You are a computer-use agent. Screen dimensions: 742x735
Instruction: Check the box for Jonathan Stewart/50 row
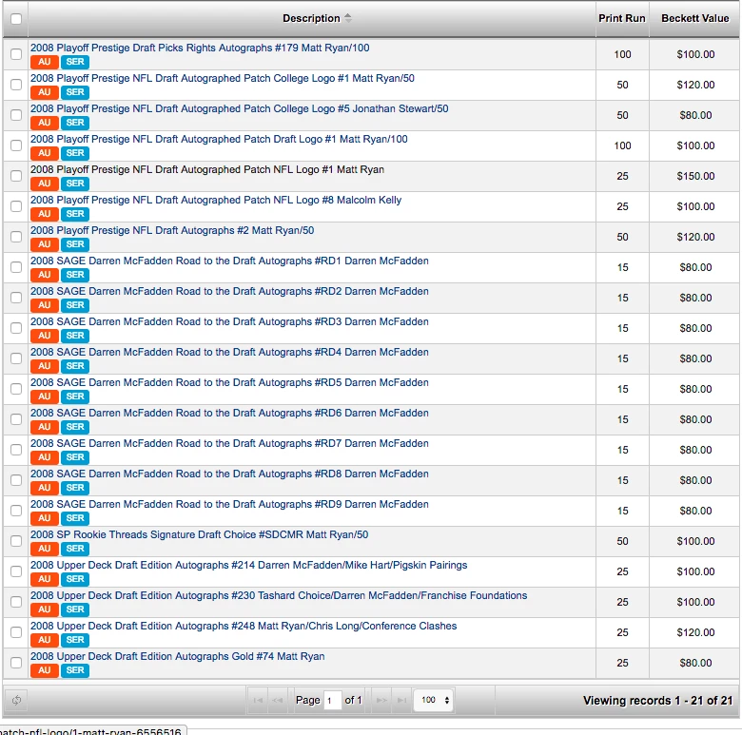point(16,115)
